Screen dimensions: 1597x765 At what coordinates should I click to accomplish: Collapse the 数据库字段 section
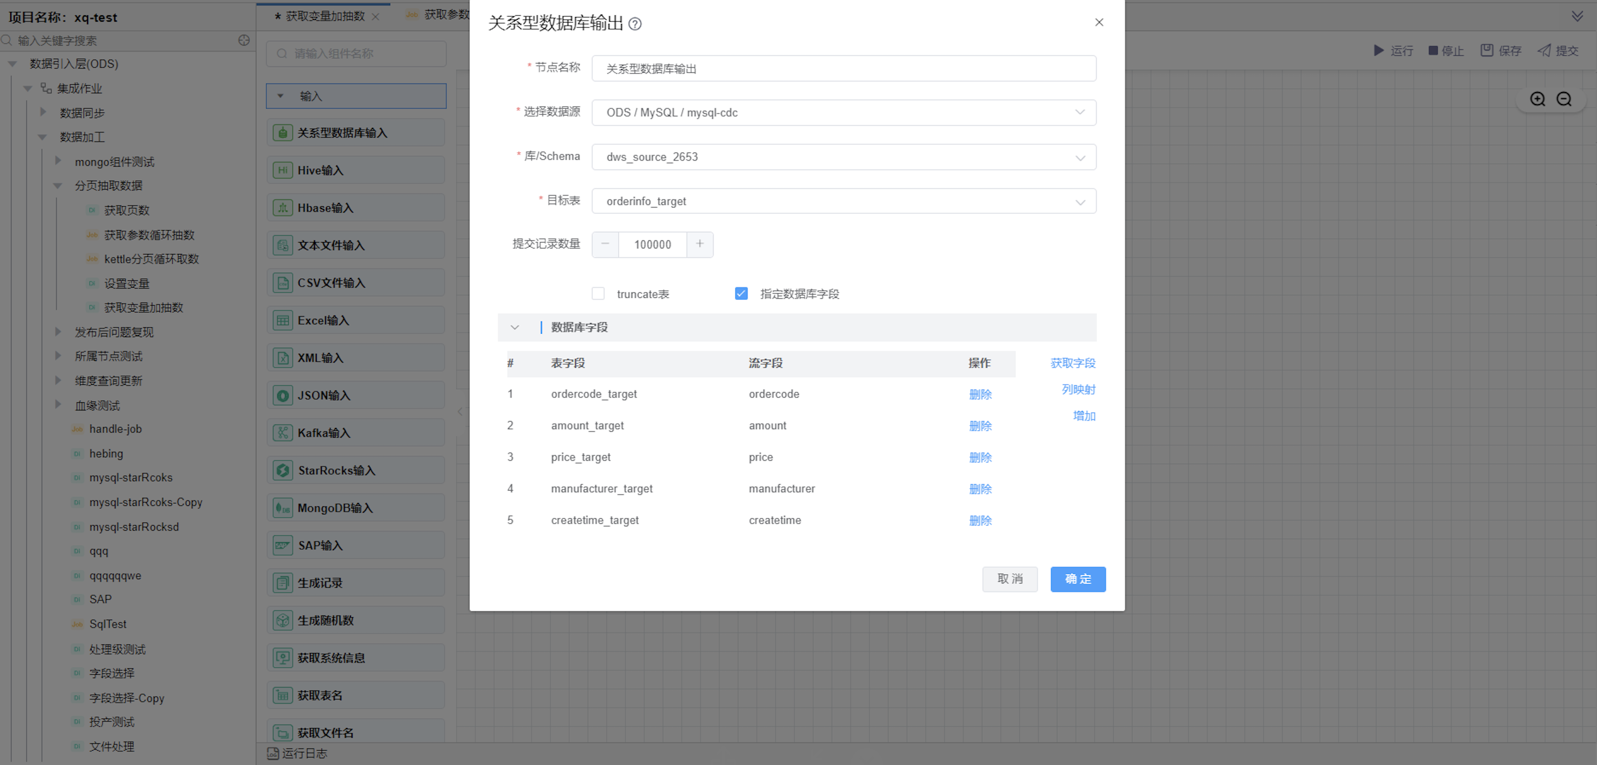[x=515, y=327]
